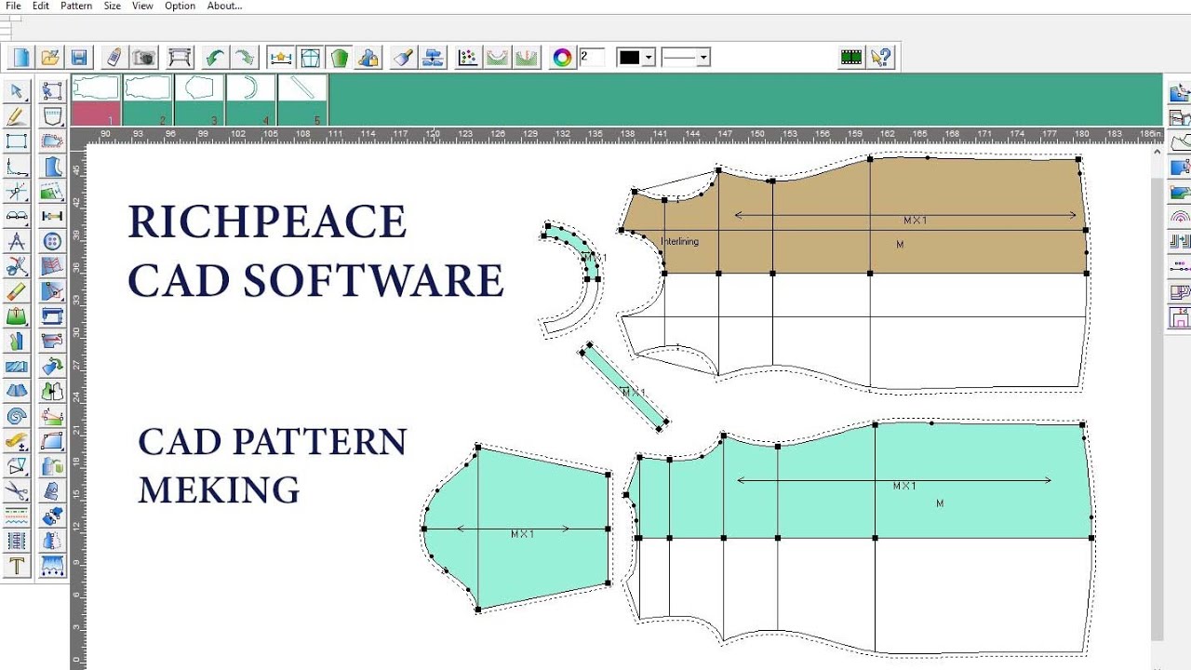
Task: Open the Edit menu
Action: (x=41, y=6)
